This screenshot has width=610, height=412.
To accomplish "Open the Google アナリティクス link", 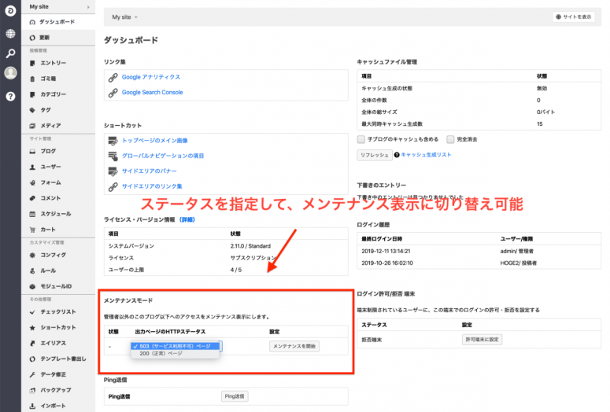I will coord(151,77).
